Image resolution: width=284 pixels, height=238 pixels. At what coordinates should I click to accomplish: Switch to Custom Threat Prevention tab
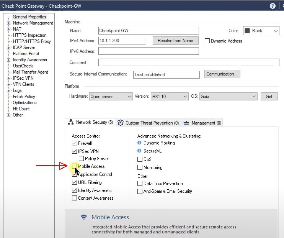pos(148,123)
